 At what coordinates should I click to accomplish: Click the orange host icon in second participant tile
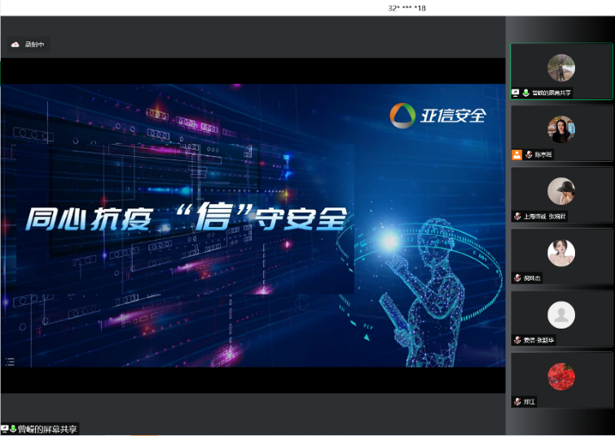coord(516,155)
